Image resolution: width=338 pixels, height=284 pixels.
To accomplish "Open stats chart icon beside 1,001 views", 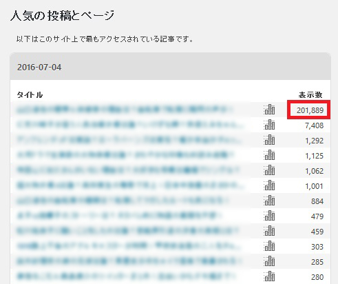I will pos(269,185).
